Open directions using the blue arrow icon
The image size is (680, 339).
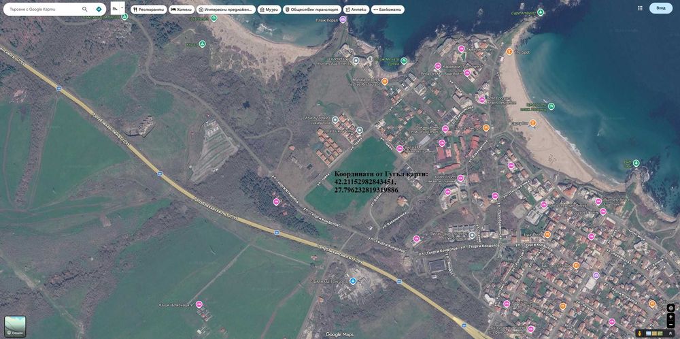pyautogui.click(x=99, y=9)
